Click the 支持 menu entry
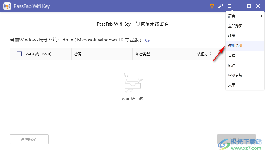This screenshot has height=153, width=265. (245, 56)
